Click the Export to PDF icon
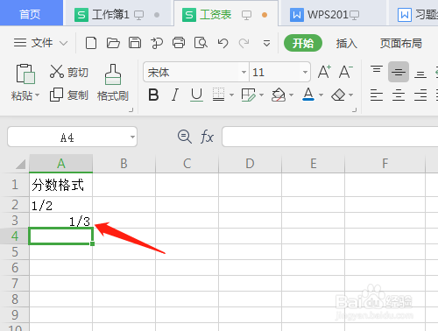438x331 pixels. pos(157,43)
